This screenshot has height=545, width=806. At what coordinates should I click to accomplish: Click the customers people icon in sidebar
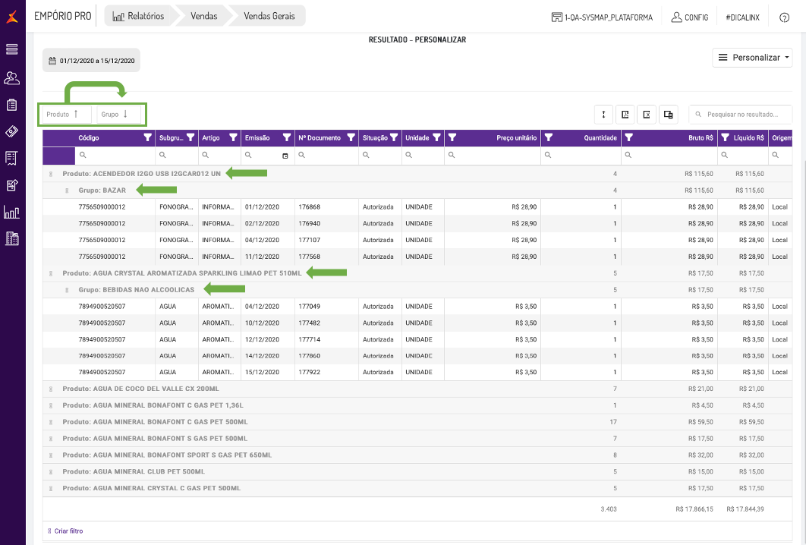11,77
